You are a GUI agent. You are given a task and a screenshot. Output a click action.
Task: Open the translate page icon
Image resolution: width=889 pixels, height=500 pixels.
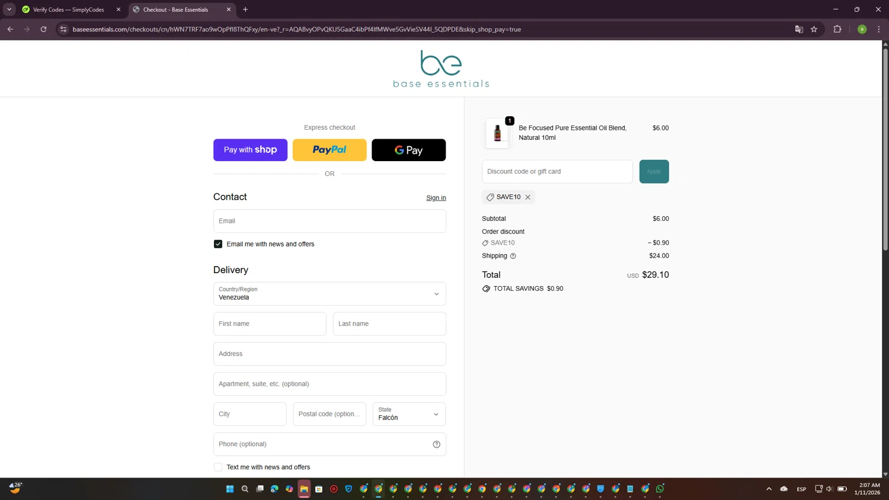[799, 29]
